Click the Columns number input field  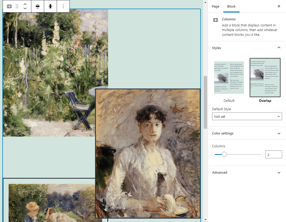point(273,155)
